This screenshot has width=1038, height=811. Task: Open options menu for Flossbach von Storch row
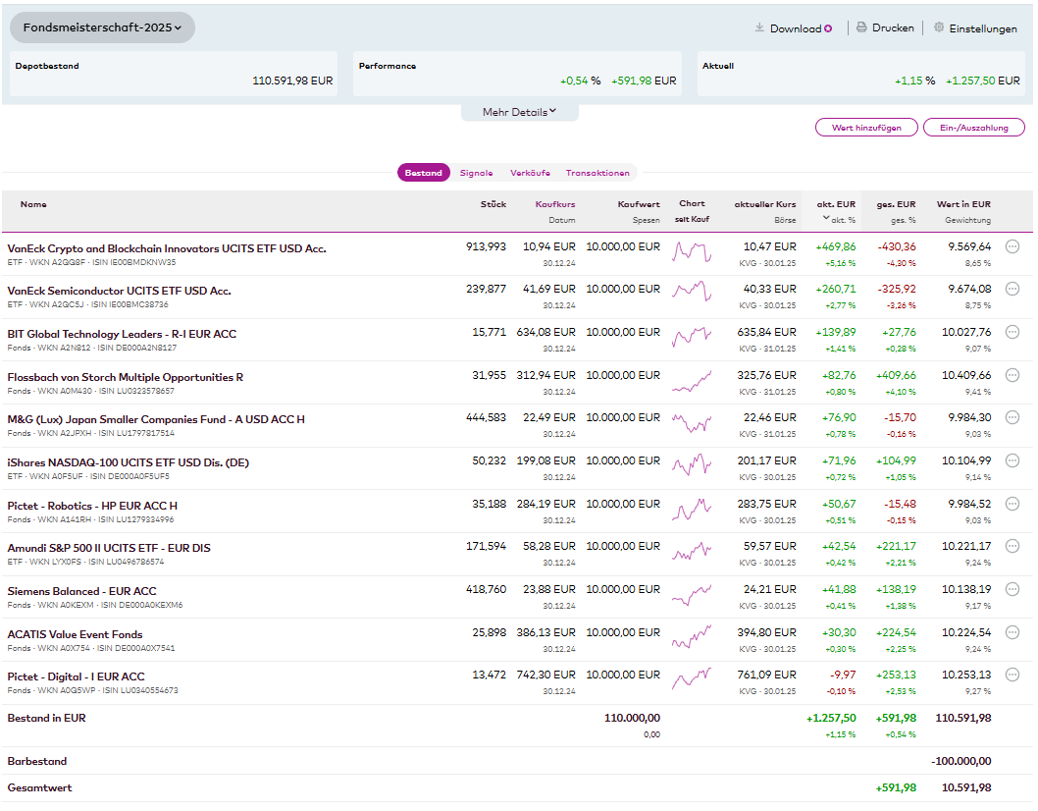tap(1012, 375)
